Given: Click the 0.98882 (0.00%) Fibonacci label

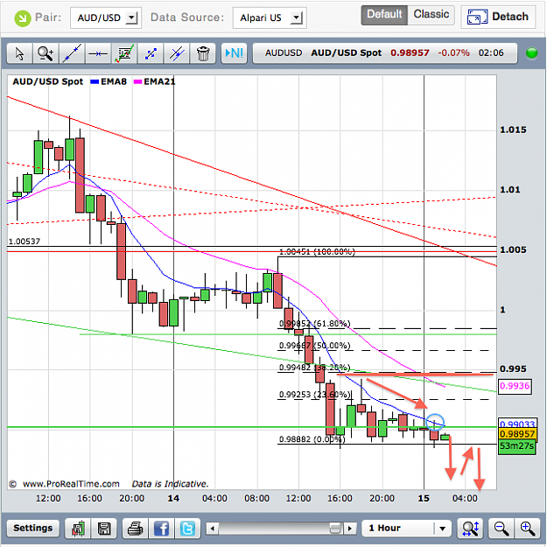Looking at the screenshot, I should tap(312, 439).
